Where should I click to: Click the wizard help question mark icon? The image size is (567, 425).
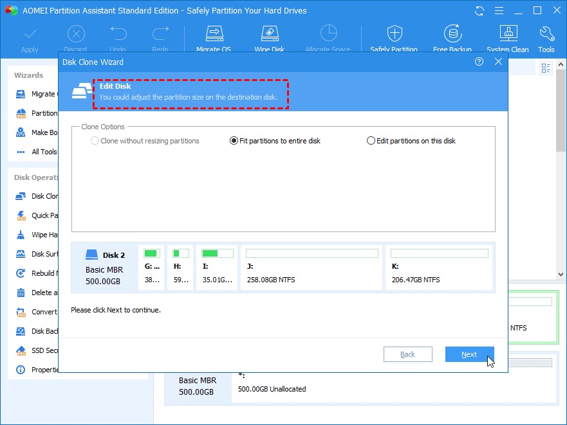coord(479,62)
